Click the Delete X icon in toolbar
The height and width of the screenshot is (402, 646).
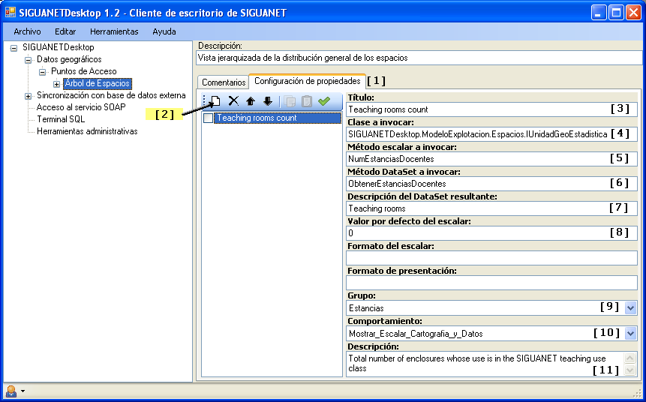coord(233,101)
